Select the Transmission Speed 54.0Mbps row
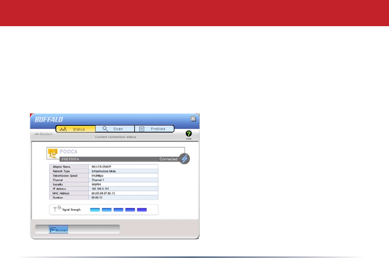 (x=104, y=175)
